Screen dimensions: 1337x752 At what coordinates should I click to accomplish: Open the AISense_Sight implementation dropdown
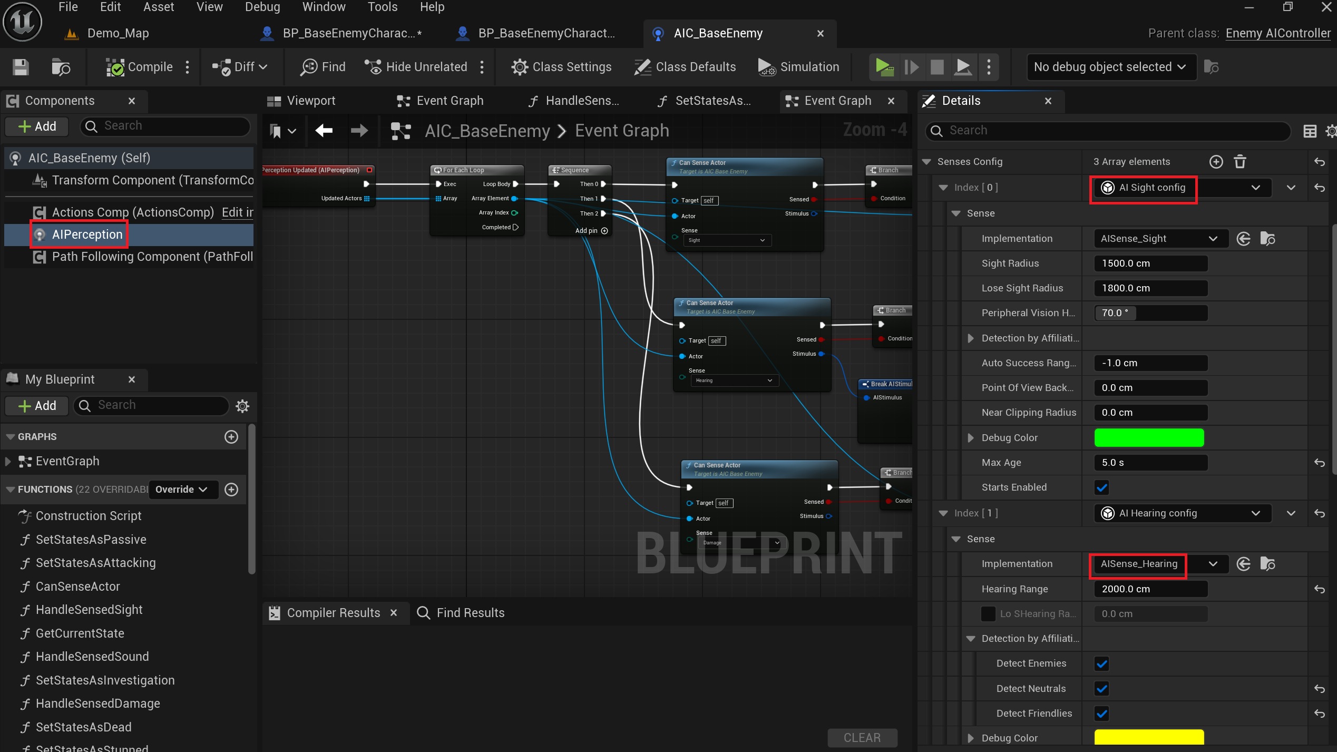1159,239
